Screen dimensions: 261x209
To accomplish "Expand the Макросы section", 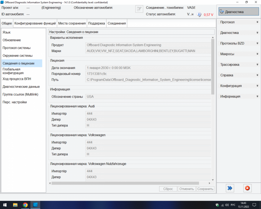I will (238, 54).
